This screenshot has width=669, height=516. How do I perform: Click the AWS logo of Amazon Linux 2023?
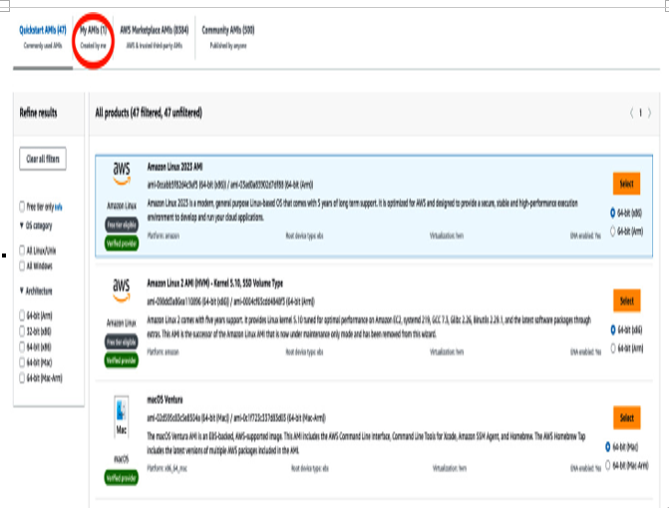tap(122, 174)
